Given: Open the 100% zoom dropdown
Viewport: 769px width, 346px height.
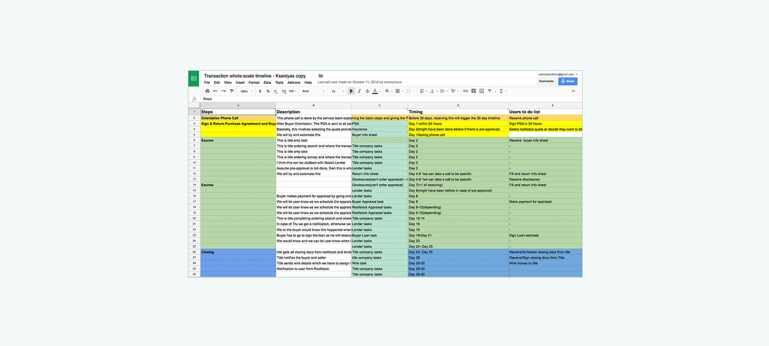Looking at the screenshot, I should click(x=246, y=91).
